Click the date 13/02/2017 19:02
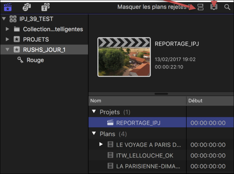 point(175,59)
